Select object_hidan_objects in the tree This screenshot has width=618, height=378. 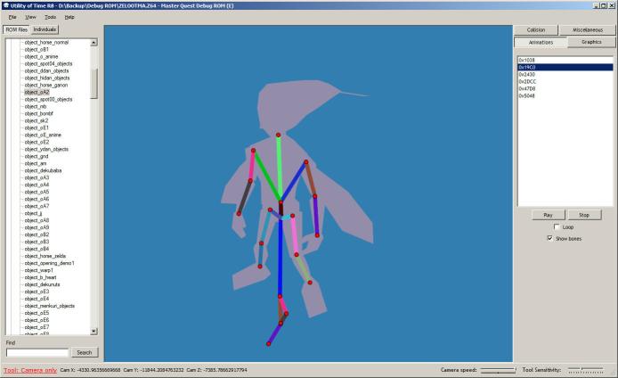(47, 78)
